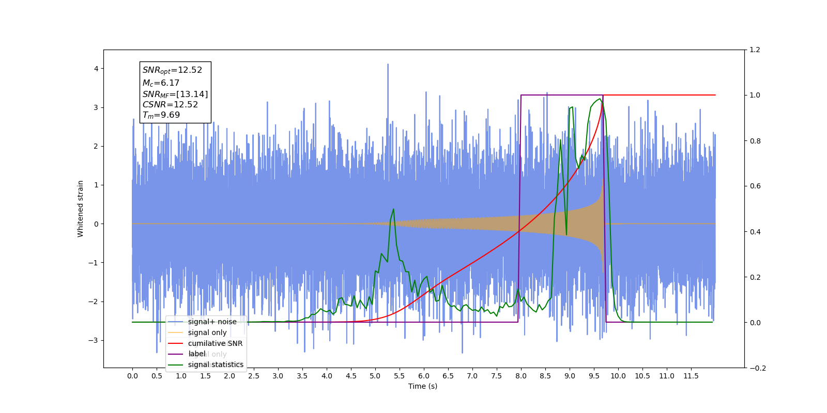Screen dimensions: 827x413
Task: Click left y-axis tick label 3
Action: tap(96, 107)
